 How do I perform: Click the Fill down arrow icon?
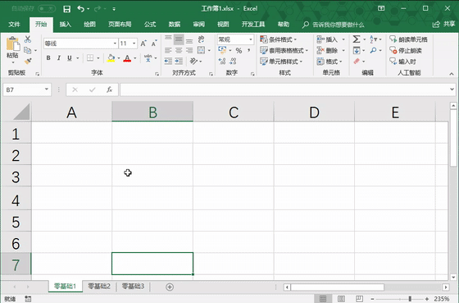357,50
